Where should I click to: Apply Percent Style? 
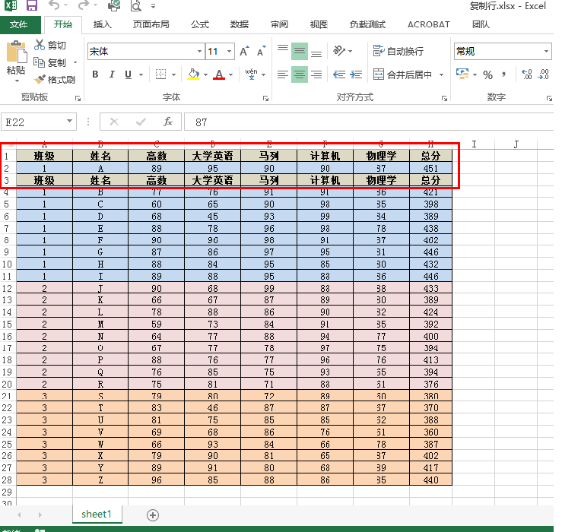coord(487,74)
